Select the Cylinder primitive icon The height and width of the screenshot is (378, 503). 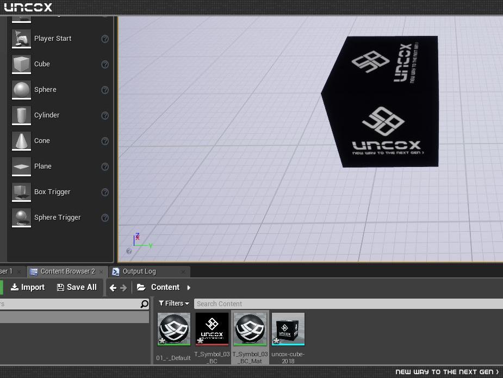pyautogui.click(x=21, y=115)
